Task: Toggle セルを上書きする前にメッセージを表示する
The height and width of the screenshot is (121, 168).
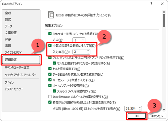Action: (54, 63)
